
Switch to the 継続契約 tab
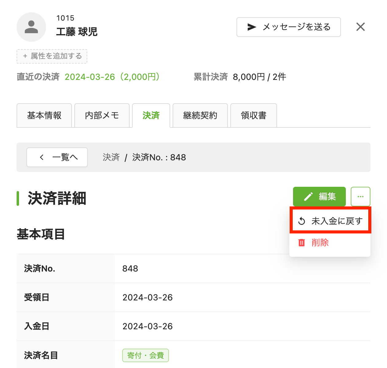pyautogui.click(x=200, y=115)
